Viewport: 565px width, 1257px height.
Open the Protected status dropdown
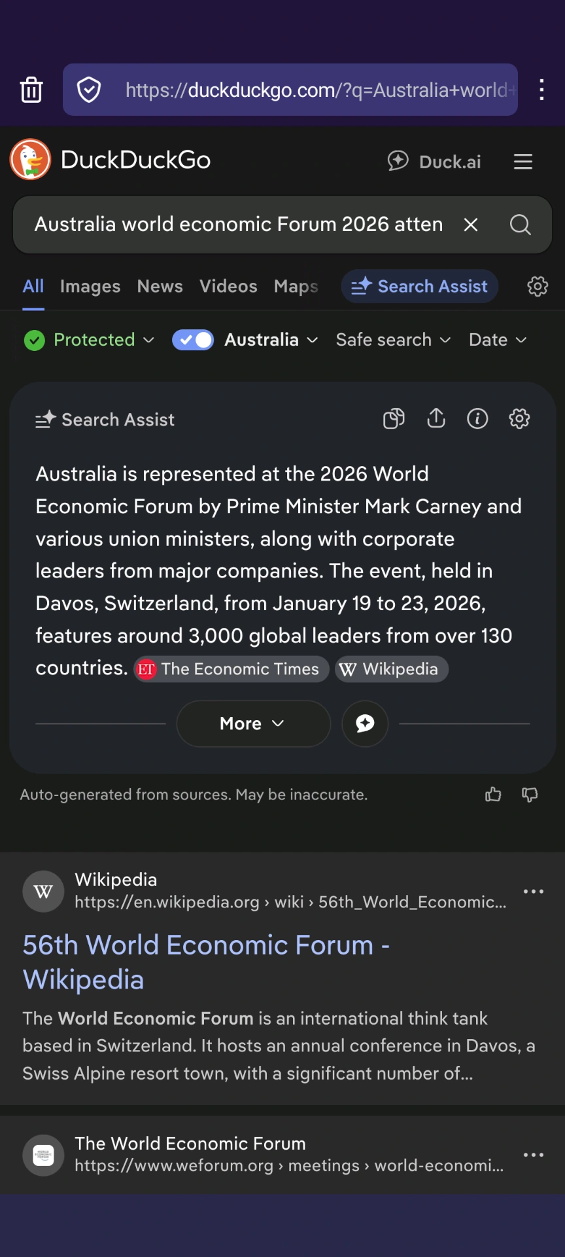[88, 339]
